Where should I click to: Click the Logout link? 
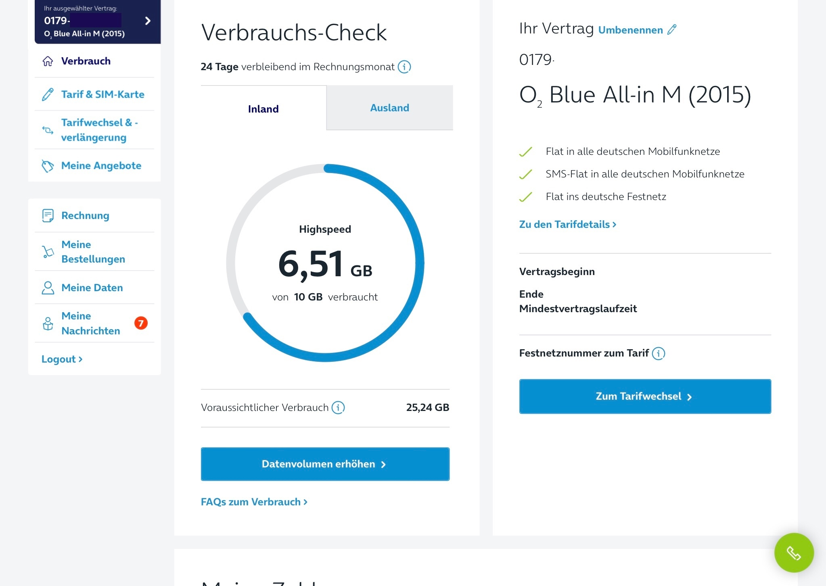pyautogui.click(x=62, y=359)
